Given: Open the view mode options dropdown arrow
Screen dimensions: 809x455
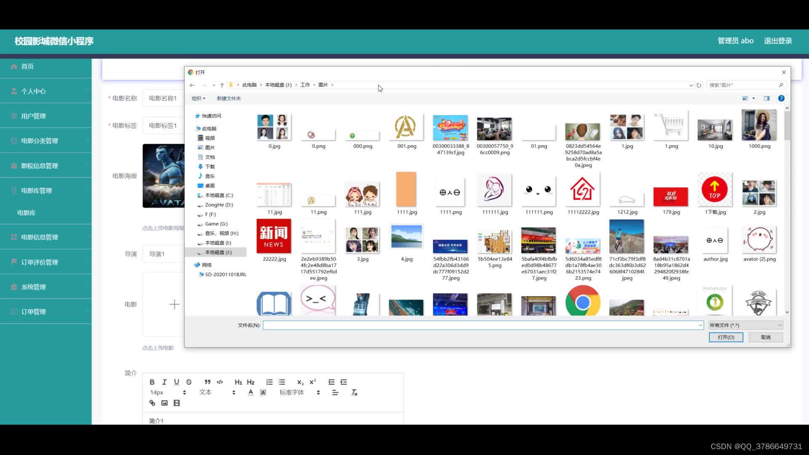Looking at the screenshot, I should tap(754, 98).
